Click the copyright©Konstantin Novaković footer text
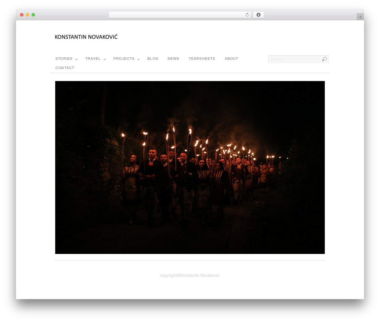Screen dimensions: 380x322 click(x=190, y=275)
